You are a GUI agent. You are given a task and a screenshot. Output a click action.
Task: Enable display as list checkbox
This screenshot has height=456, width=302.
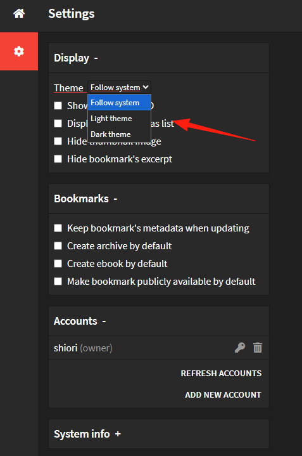(x=58, y=123)
